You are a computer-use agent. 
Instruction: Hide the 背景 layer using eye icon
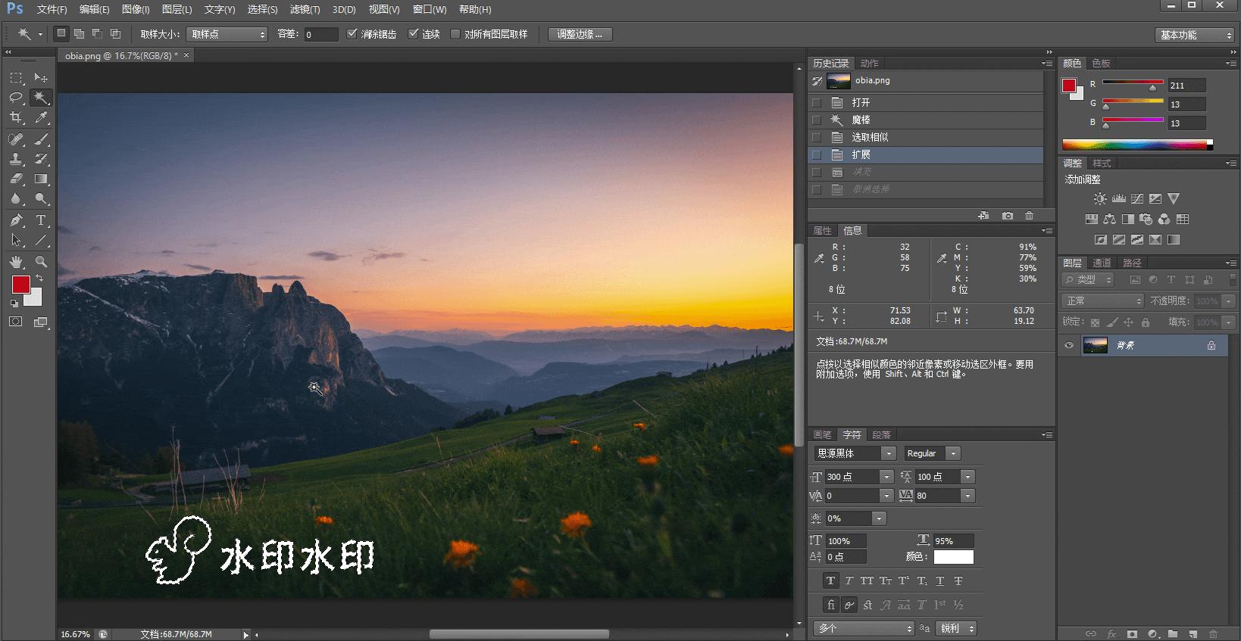(1069, 345)
